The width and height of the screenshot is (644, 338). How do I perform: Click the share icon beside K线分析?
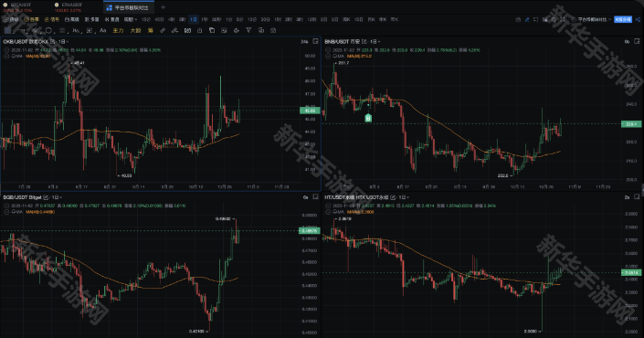click(x=638, y=19)
